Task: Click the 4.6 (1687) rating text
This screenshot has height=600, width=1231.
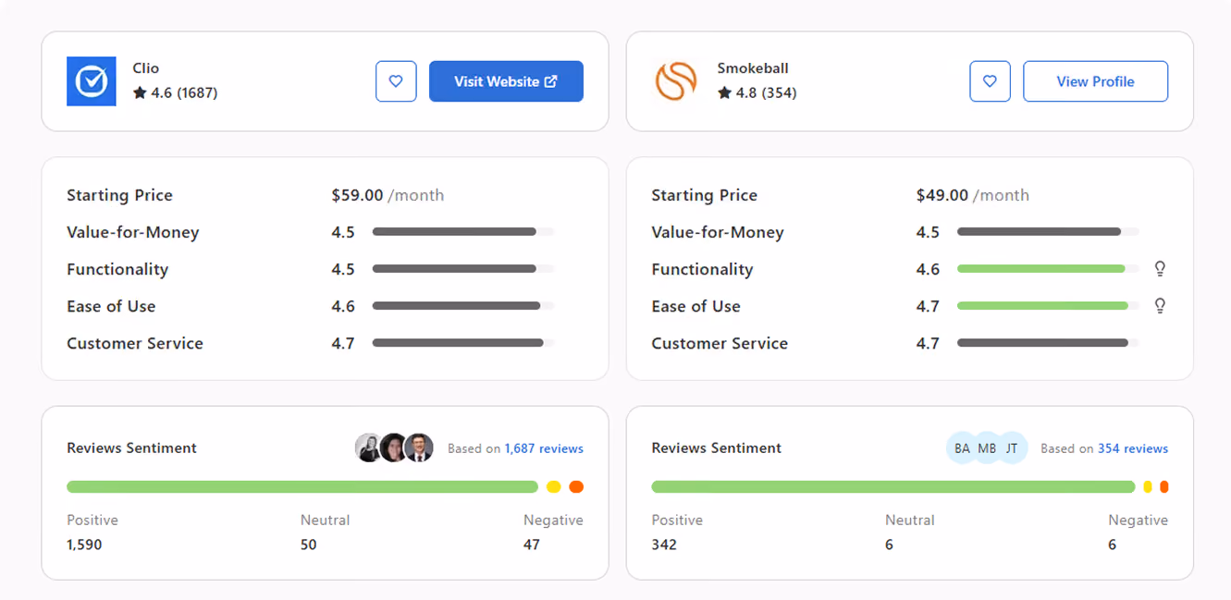Action: [184, 92]
